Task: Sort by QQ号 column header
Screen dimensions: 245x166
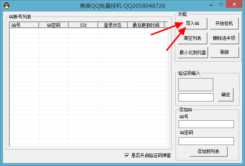Action: click(24, 25)
